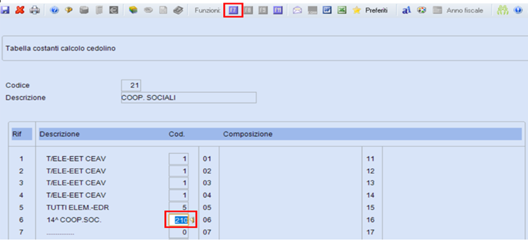Click the gray database cylinder icon
Image resolution: width=528 pixels, height=241 pixels.
(84, 10)
